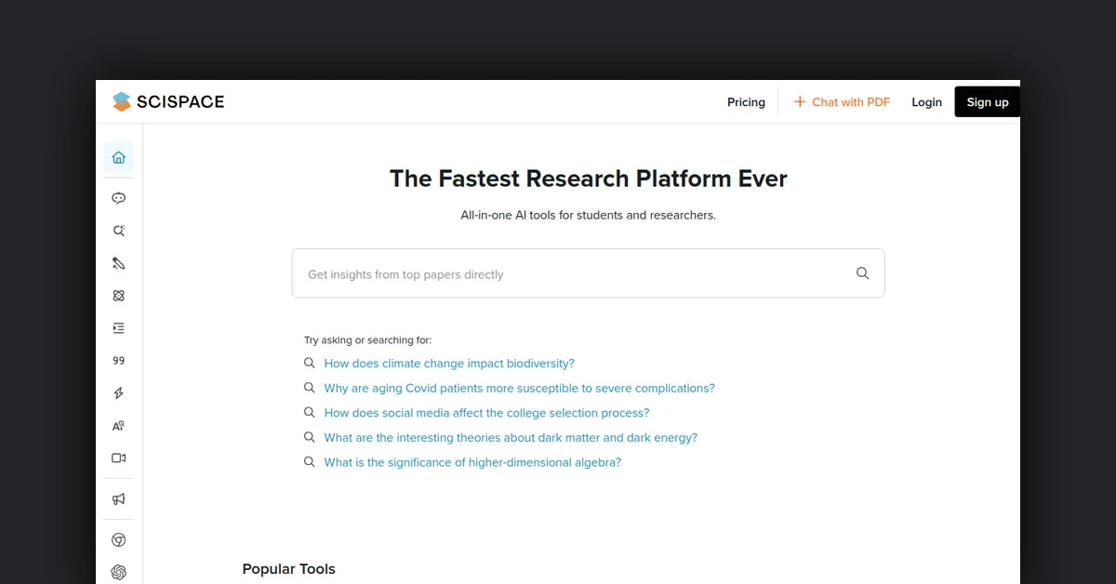The width and height of the screenshot is (1116, 584).
Task: Open the pen writer tool icon
Action: (x=118, y=263)
